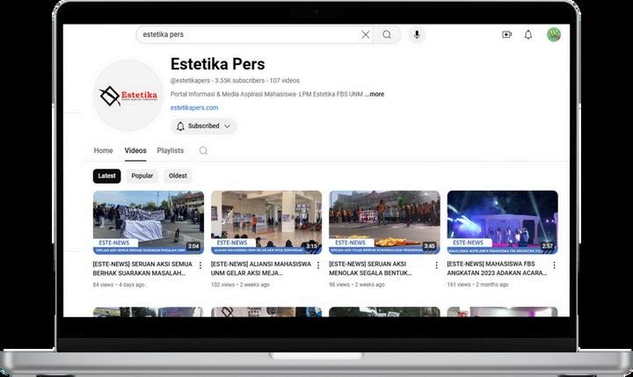Click the 3.55K subscribers text
This screenshot has height=377, width=633.
click(x=240, y=80)
